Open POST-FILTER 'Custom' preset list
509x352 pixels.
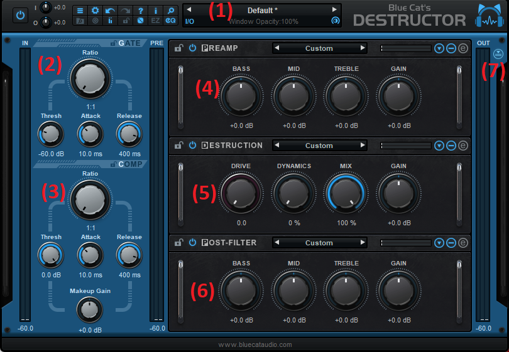pos(319,243)
